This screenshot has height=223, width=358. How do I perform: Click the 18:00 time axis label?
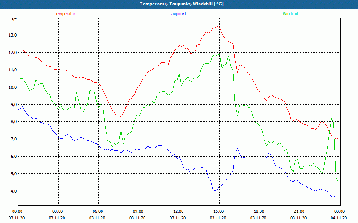click(x=259, y=211)
